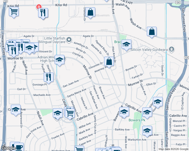
Task: Click the Uranium Dr street label
Action: 84,14
